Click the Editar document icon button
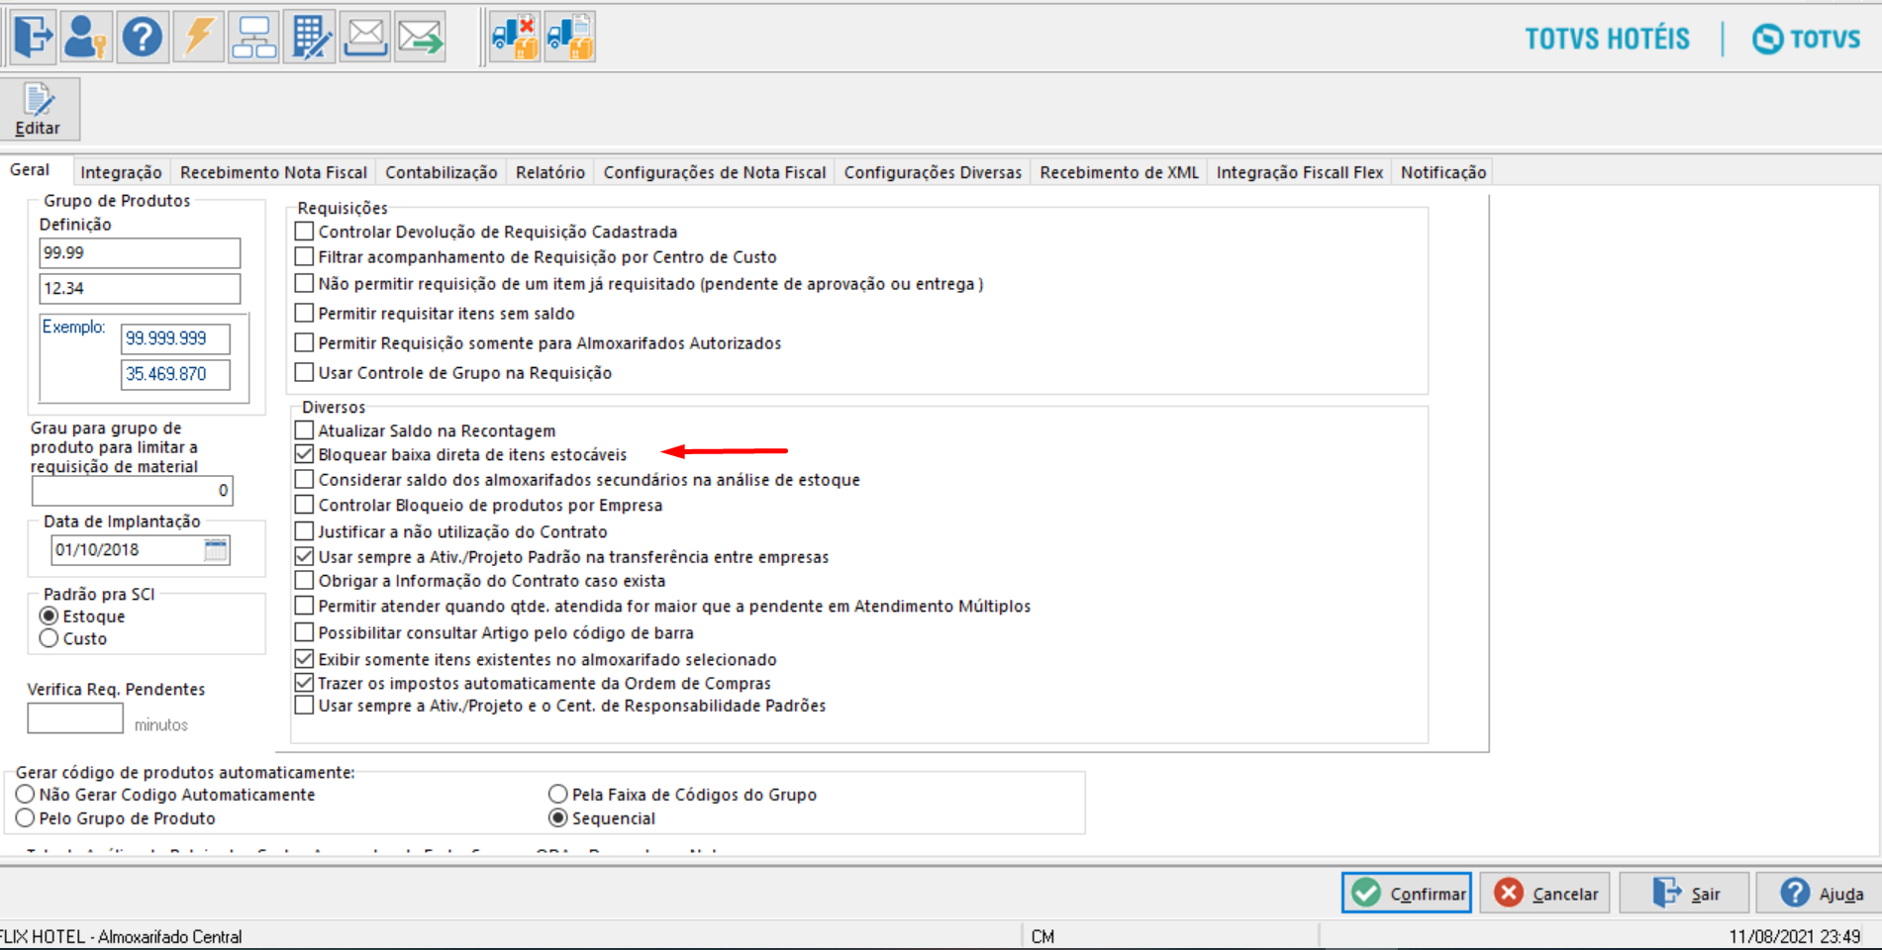 pos(39,110)
